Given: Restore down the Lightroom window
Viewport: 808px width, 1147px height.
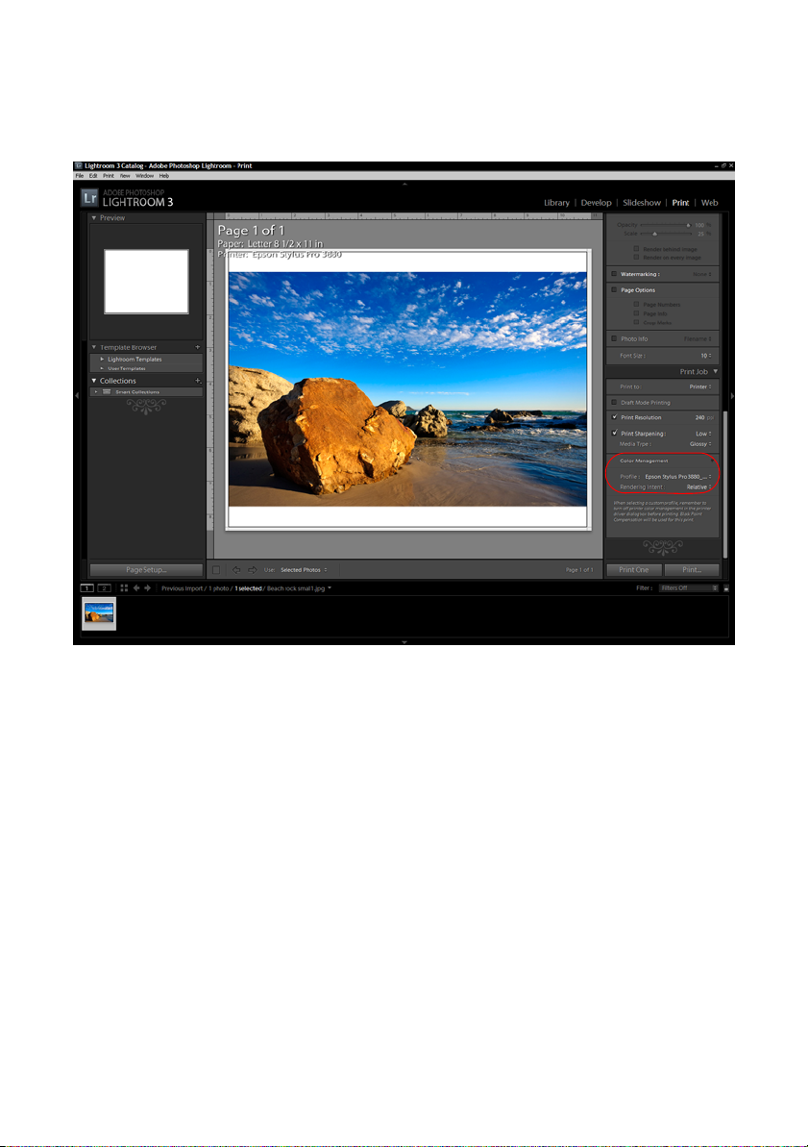Looking at the screenshot, I should [723, 166].
